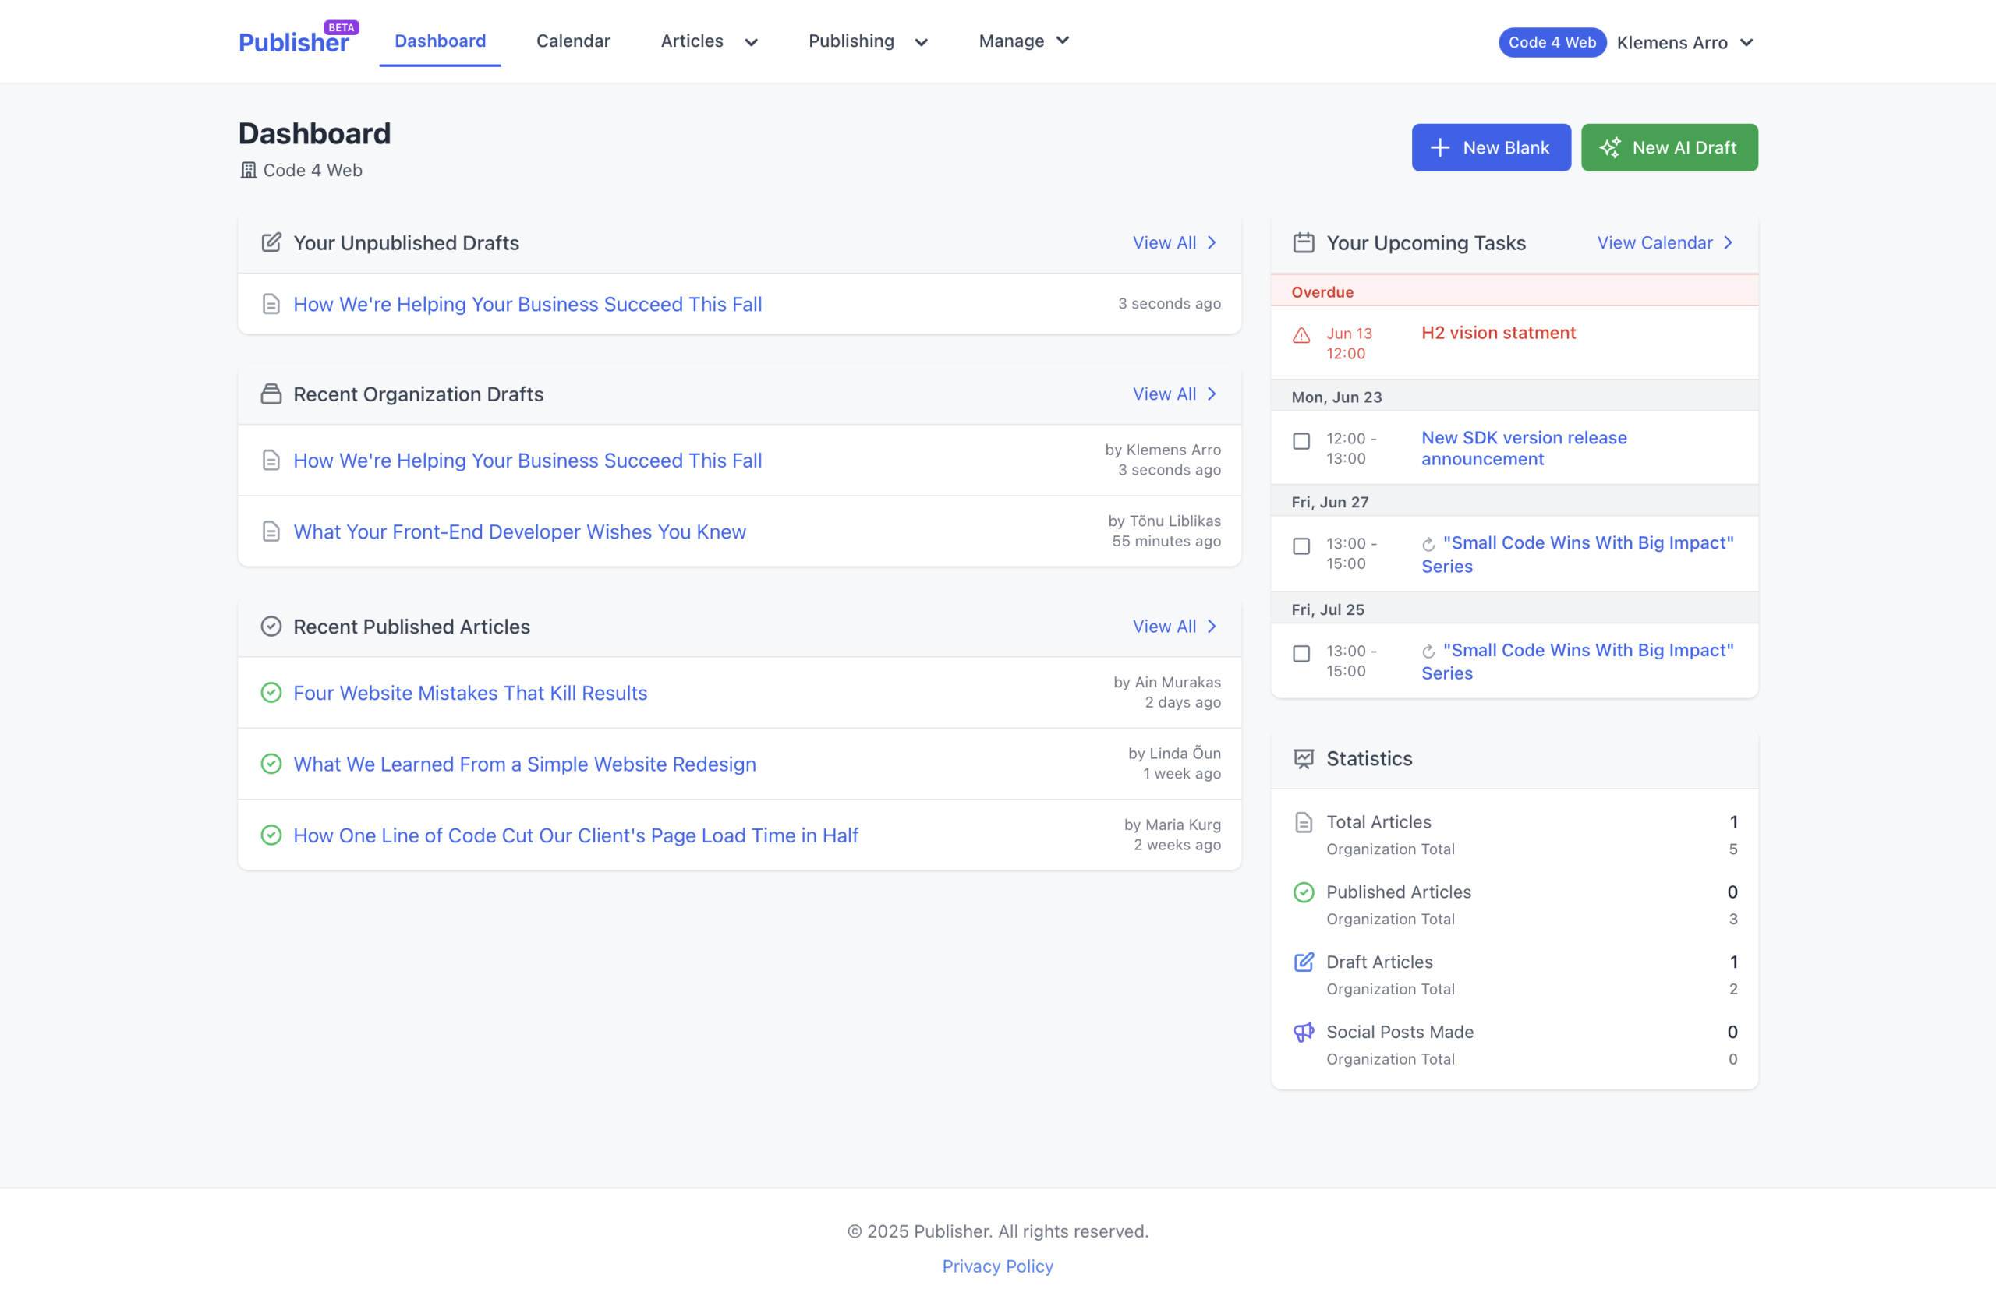Viewport: 1996px width, 1303px height.
Task: Check the Jul 25 series task checkbox
Action: point(1301,653)
